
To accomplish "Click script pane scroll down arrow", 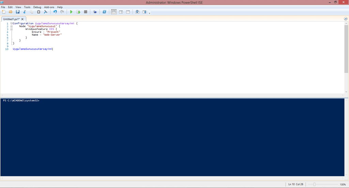I will coord(346,92).
